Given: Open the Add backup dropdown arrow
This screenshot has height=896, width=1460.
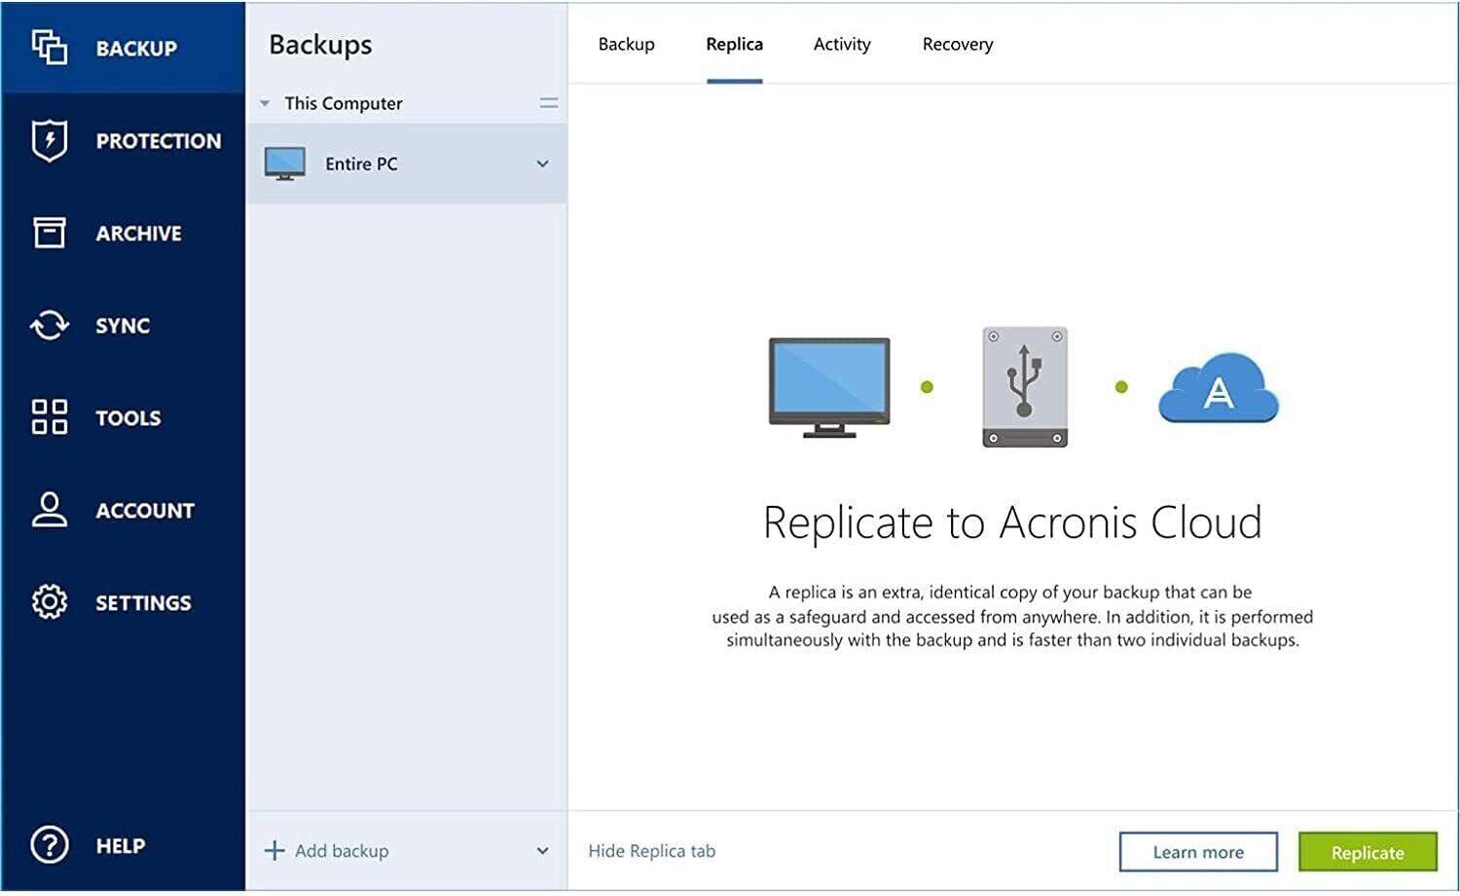Looking at the screenshot, I should coord(542,851).
